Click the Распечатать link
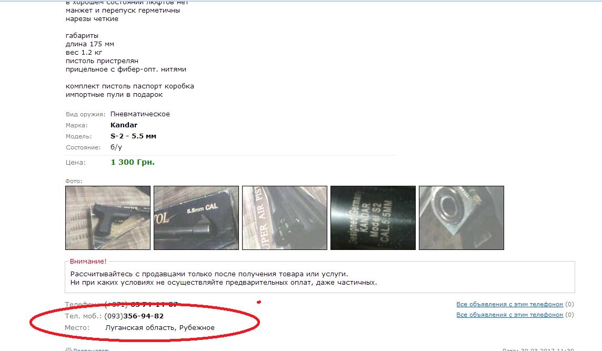 (92, 349)
